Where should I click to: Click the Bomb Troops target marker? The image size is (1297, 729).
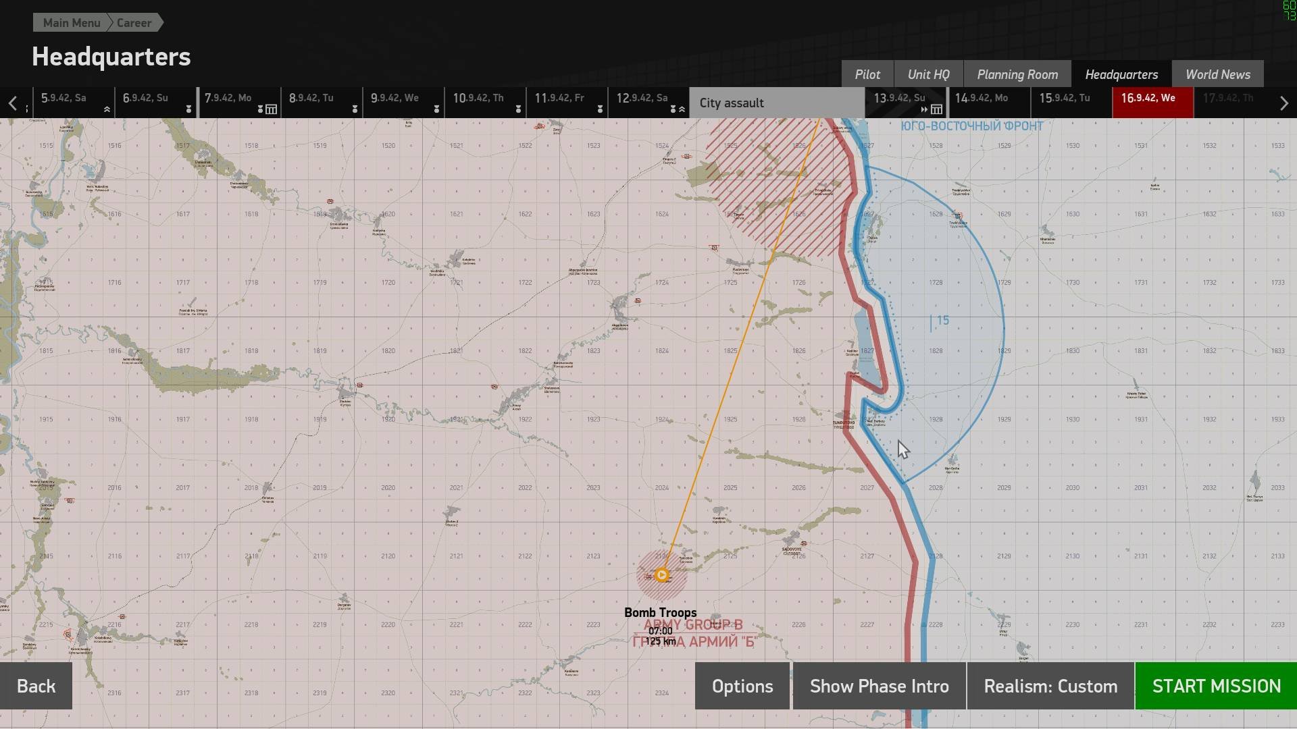tap(662, 575)
